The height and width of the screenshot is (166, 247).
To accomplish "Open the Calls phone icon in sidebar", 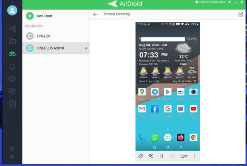I will click(x=12, y=91).
